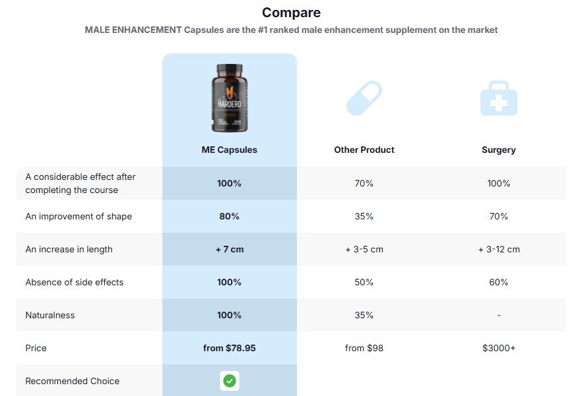Screen dimensions: 586x396
Task: Select the Absence of side effects label
Action: tap(75, 282)
